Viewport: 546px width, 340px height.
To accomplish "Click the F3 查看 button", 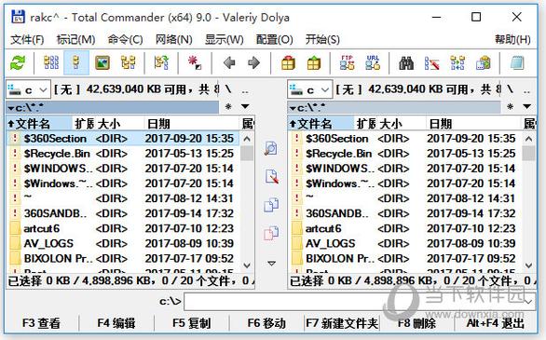I will (x=41, y=323).
